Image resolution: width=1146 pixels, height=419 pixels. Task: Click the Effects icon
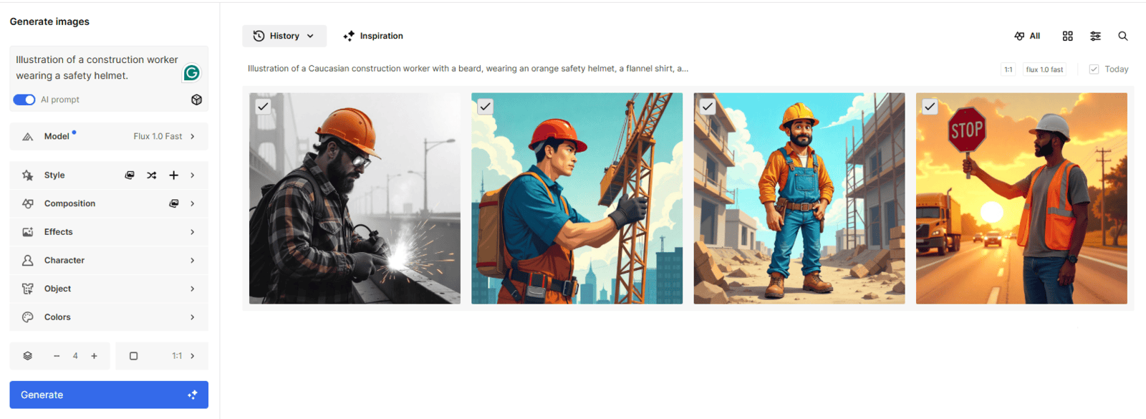click(28, 232)
